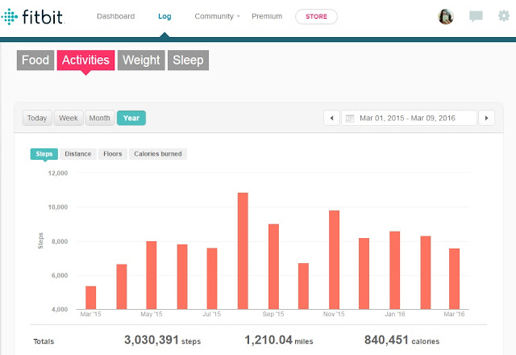Screen dimensions: 516x355
Task: Switch chart to Floors view
Action: click(113, 153)
